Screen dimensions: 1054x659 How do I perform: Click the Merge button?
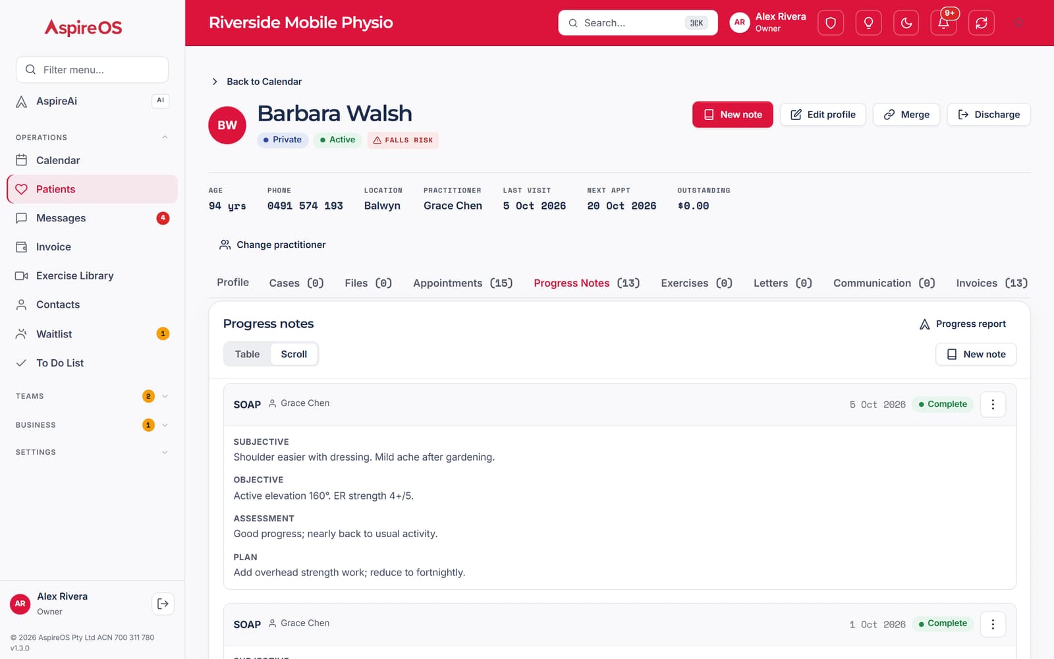(x=906, y=115)
